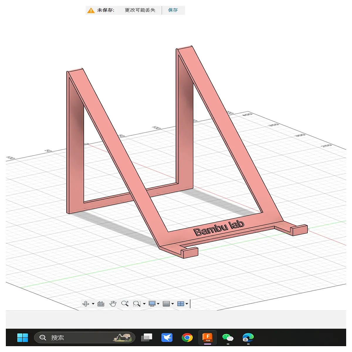This screenshot has width=352, height=352.
Task: Click the Viewports layout icon
Action: 181,304
